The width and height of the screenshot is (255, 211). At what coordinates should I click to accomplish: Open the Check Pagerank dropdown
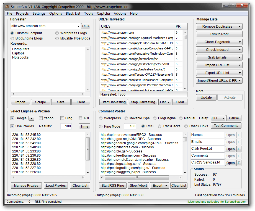pyautogui.click(x=239, y=42)
